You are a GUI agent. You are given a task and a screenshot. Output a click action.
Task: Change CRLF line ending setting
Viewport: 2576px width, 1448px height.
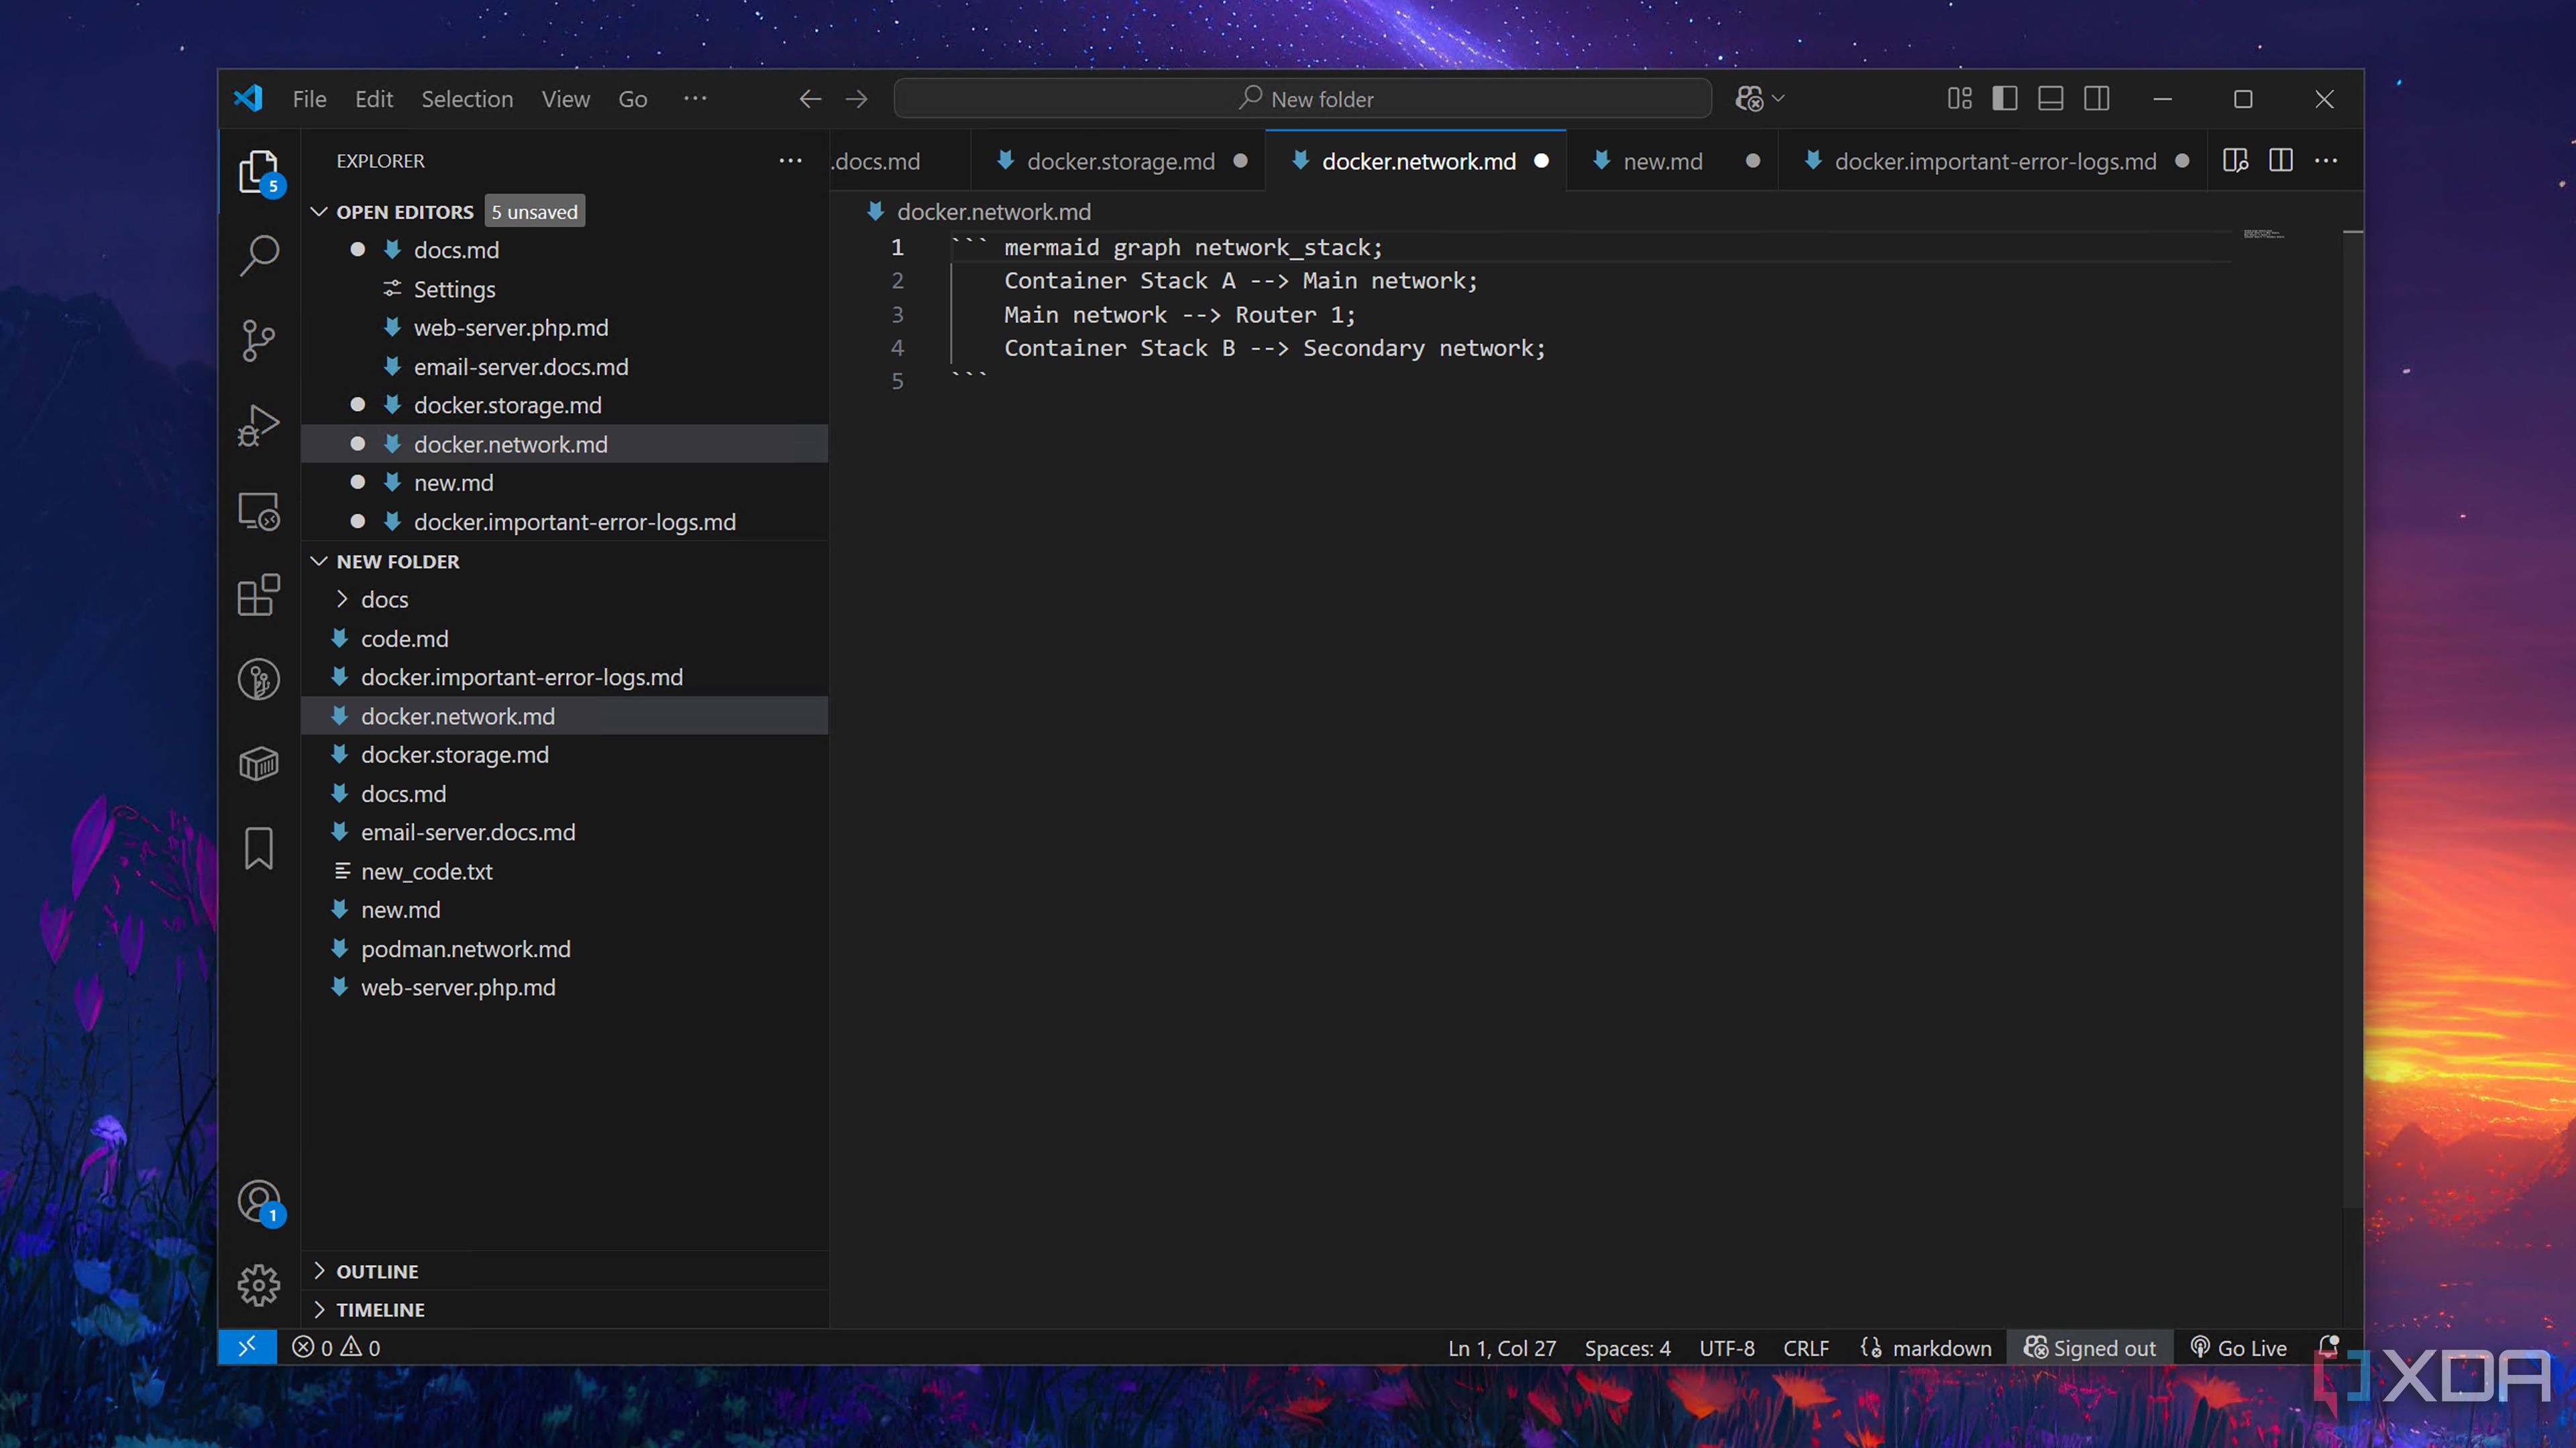click(1806, 1348)
